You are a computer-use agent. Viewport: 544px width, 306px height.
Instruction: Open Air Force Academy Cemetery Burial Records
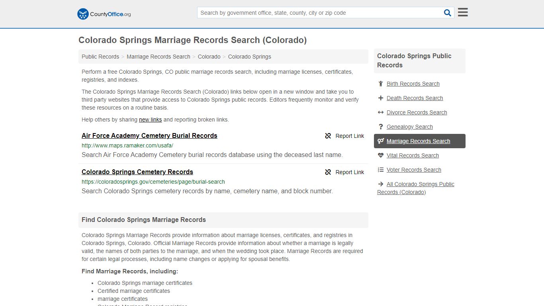149,135
